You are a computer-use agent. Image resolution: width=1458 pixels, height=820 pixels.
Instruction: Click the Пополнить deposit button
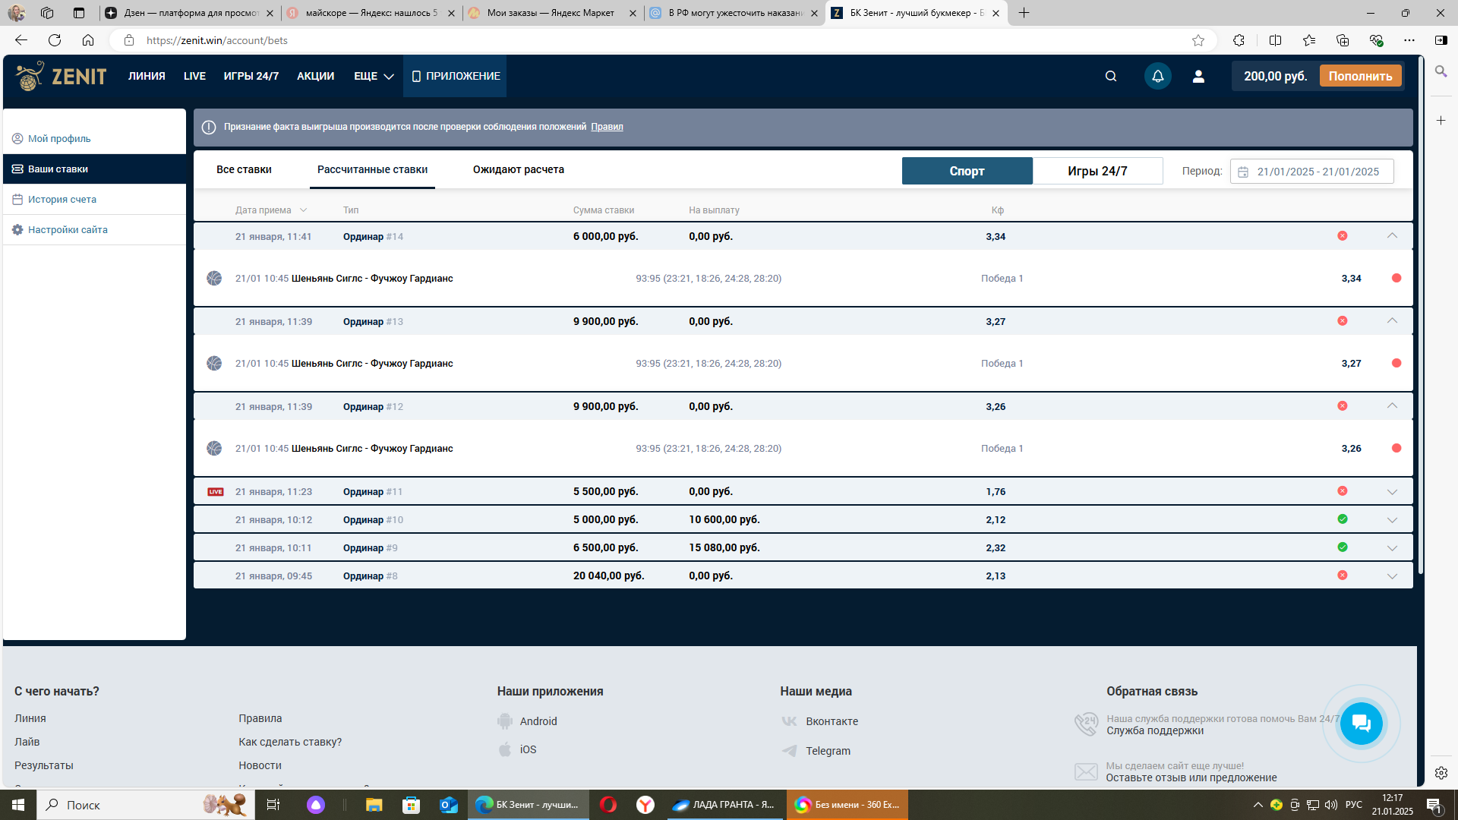pos(1360,76)
